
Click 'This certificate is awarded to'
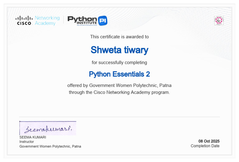click(119, 37)
